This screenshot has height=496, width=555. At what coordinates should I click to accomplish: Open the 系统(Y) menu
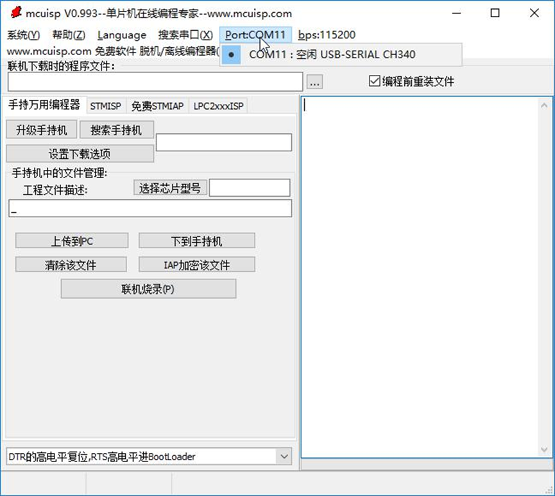23,35
